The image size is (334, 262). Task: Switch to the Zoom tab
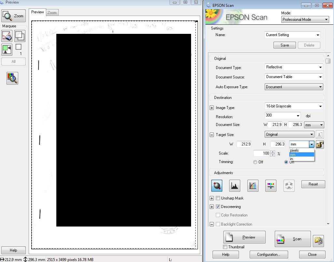click(52, 13)
